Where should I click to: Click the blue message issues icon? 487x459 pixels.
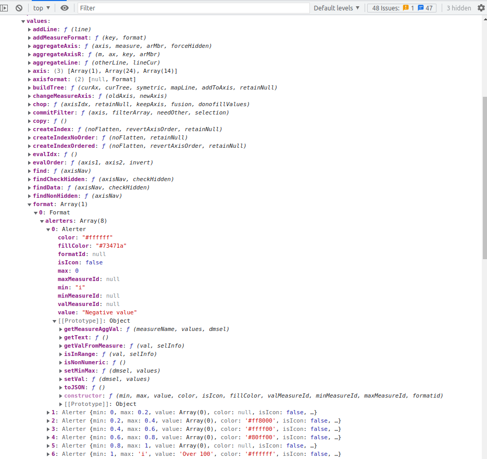pos(420,8)
